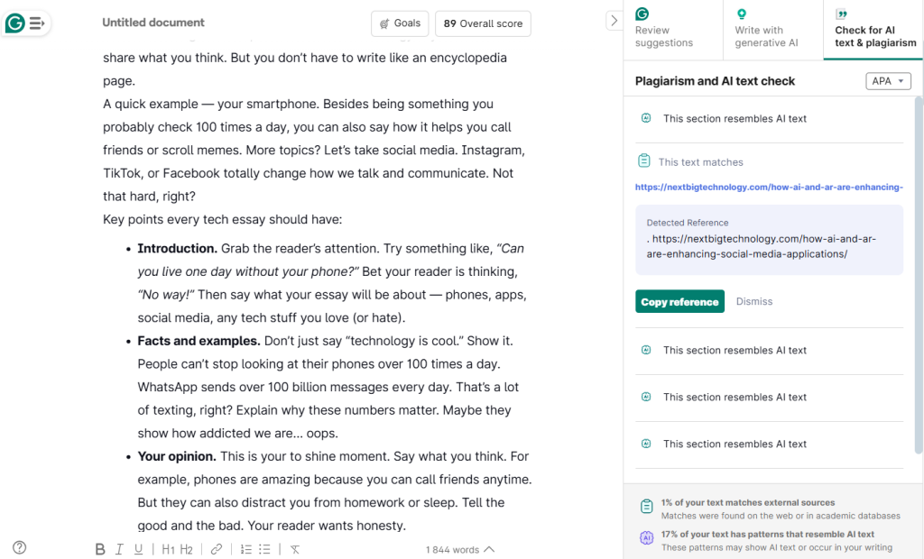Collapse the sidebar with the arrow chevron
Viewport: 924px width, 559px height.
614,21
